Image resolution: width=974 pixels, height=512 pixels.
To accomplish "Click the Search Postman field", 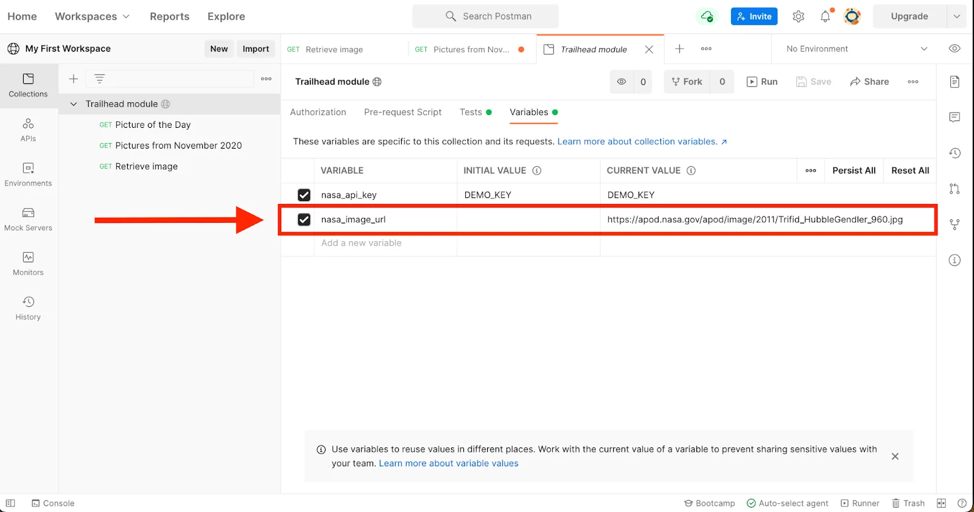I will [485, 16].
